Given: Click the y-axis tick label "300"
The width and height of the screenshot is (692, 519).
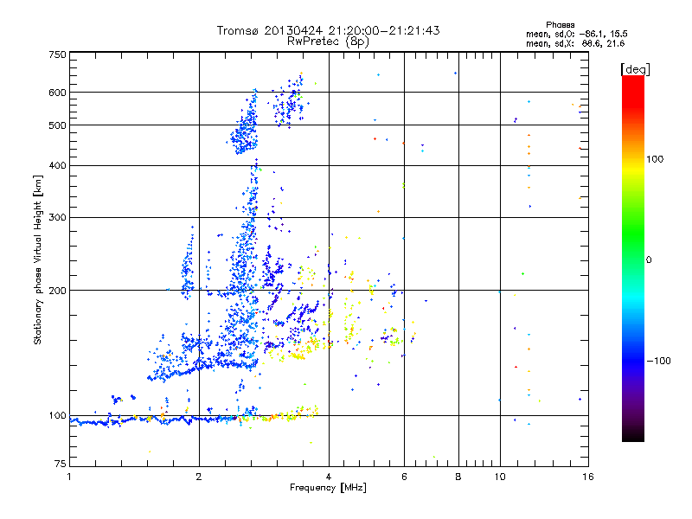Looking at the screenshot, I should (x=57, y=217).
